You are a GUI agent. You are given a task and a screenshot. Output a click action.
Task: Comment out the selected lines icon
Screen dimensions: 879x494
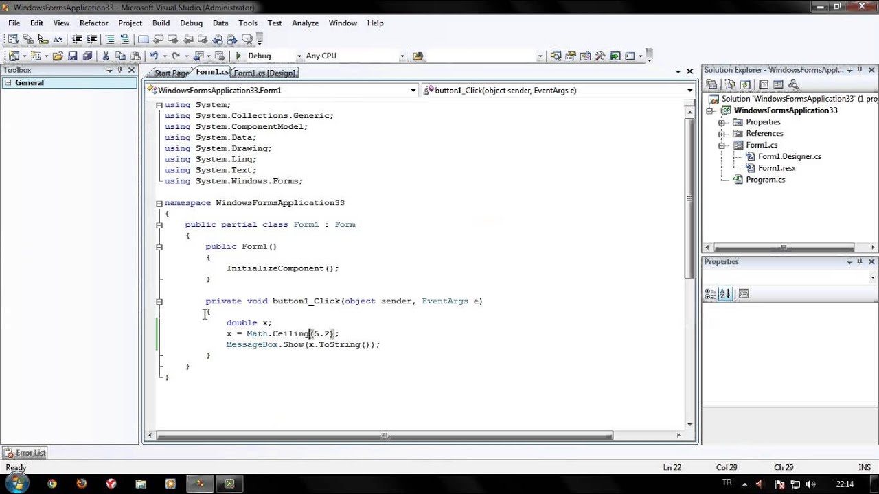point(110,39)
